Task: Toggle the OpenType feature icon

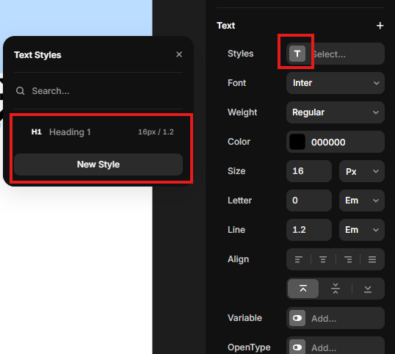Action: coord(297,347)
